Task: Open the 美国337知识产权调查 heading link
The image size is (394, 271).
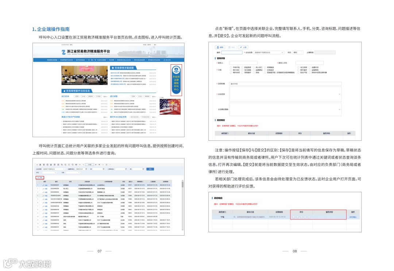Action: pyautogui.click(x=71, y=117)
